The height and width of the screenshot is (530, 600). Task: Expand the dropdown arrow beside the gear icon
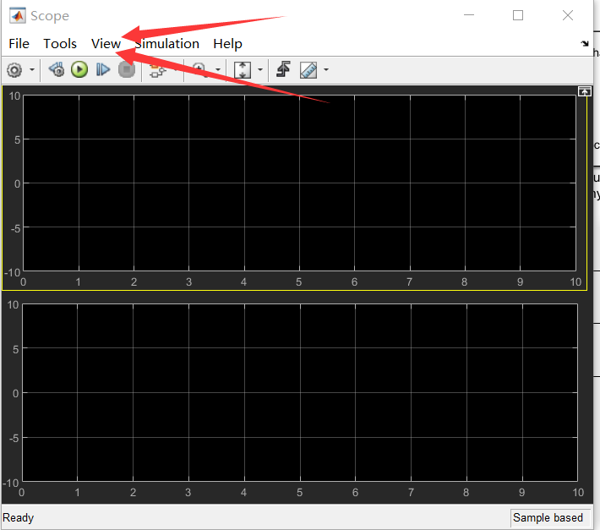[x=32, y=69]
